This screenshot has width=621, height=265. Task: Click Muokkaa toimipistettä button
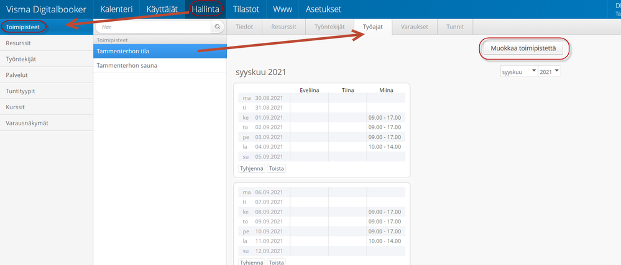coord(525,48)
